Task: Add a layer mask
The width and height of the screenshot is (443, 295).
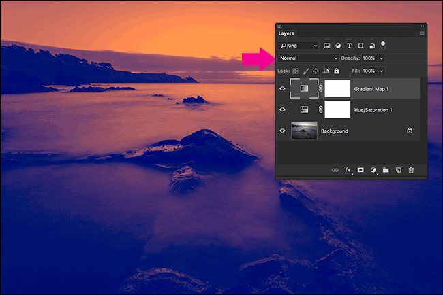Action: 361,170
